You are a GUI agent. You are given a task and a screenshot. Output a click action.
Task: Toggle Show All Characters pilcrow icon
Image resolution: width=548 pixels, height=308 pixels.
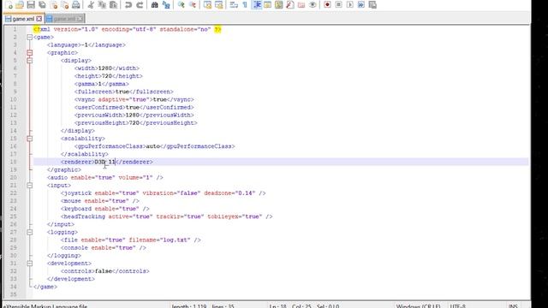(245, 5)
